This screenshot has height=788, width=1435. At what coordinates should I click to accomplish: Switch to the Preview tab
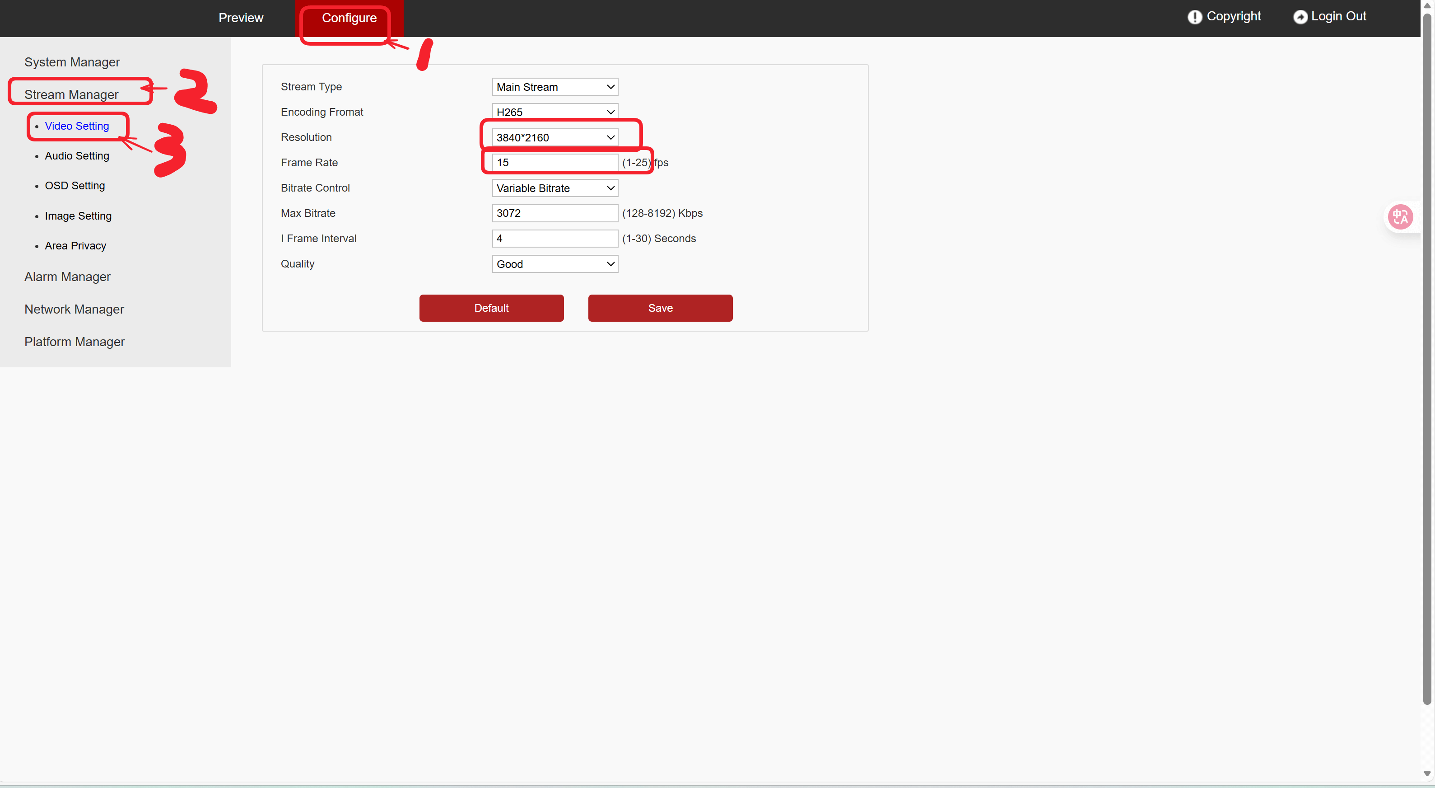click(241, 18)
